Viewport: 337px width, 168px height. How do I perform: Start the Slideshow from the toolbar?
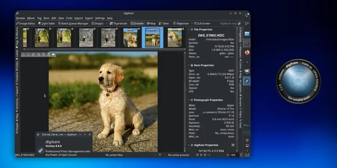181,23
